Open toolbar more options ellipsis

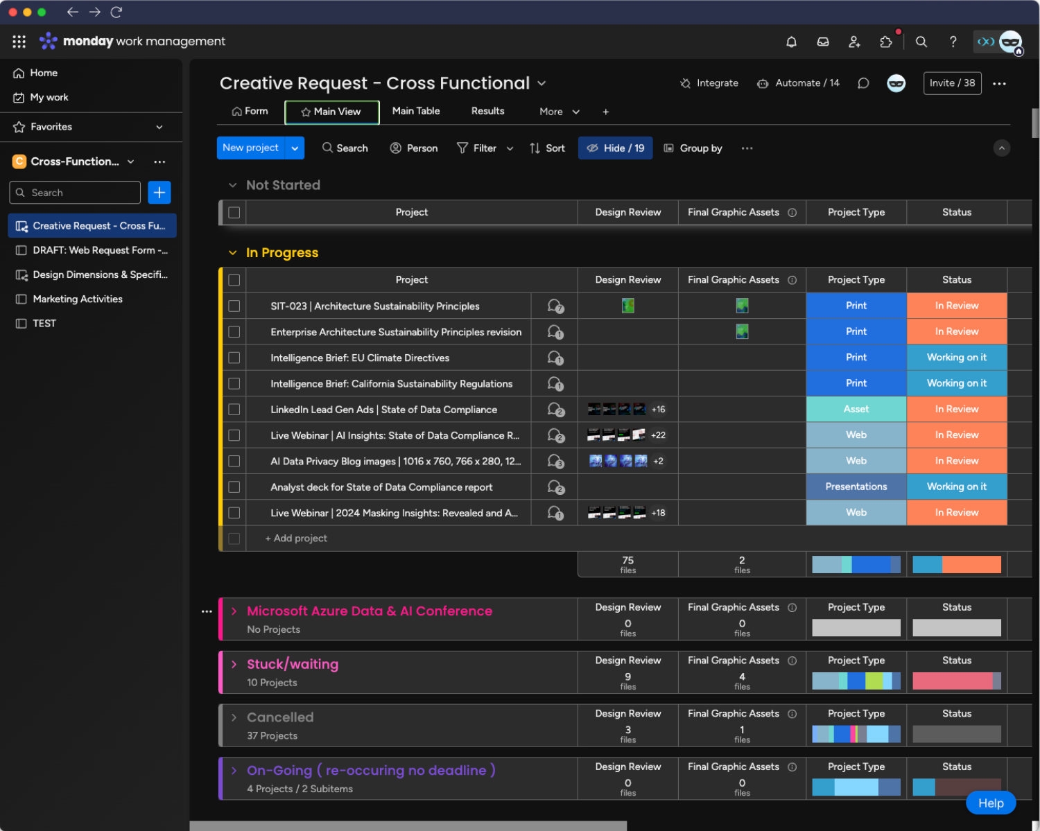(747, 148)
